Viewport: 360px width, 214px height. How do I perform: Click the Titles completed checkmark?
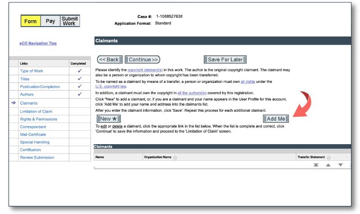(x=80, y=79)
